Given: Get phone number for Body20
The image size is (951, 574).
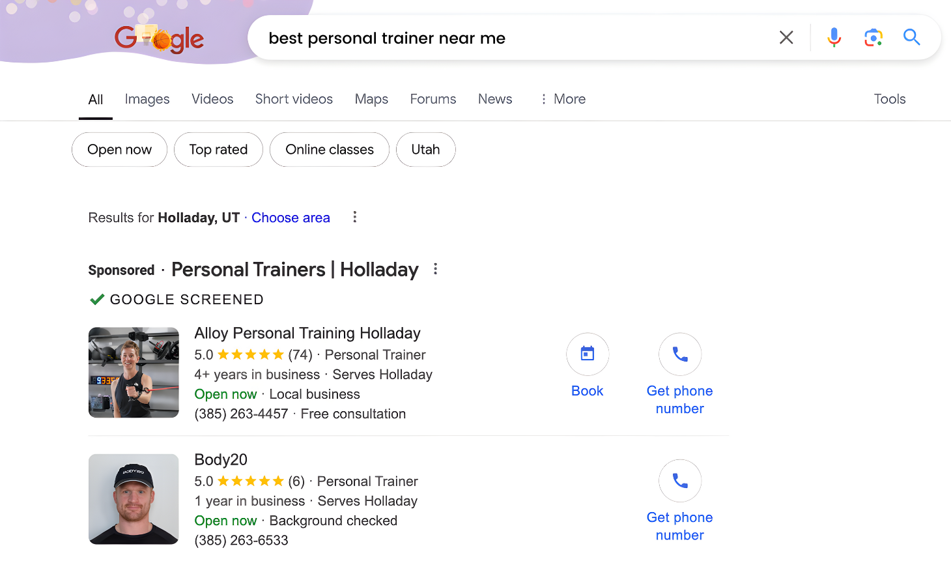Looking at the screenshot, I should pos(679,481).
